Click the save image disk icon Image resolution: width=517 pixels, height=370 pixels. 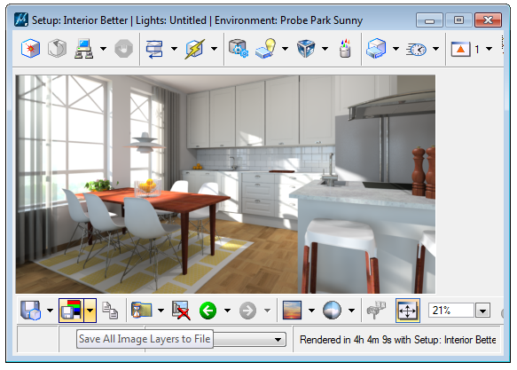pyautogui.click(x=30, y=311)
